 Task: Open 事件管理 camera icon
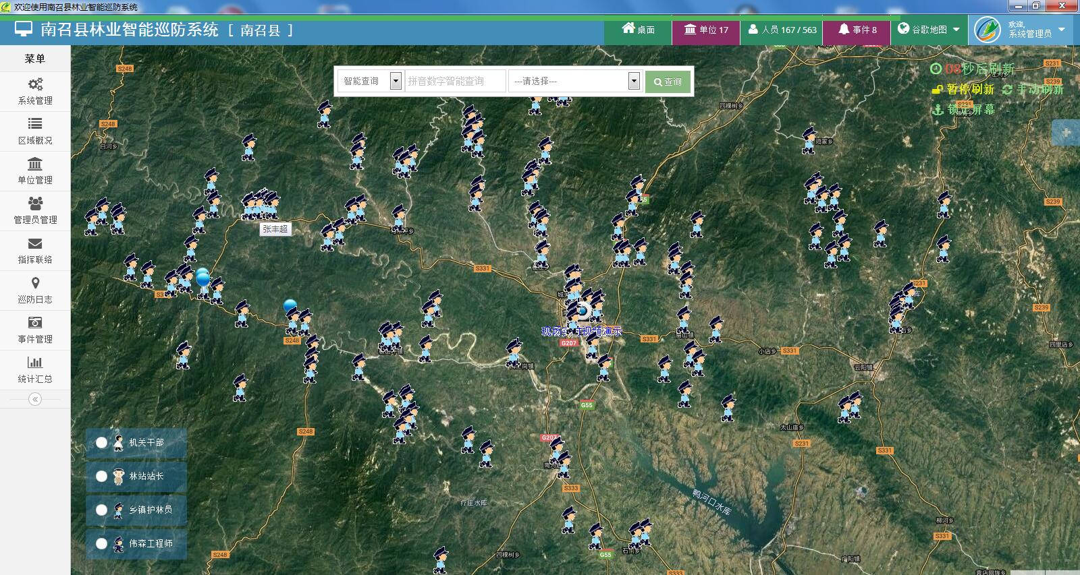tap(35, 323)
